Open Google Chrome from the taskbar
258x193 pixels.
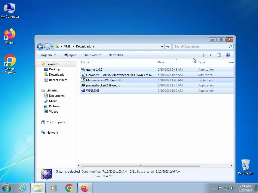pos(69,188)
